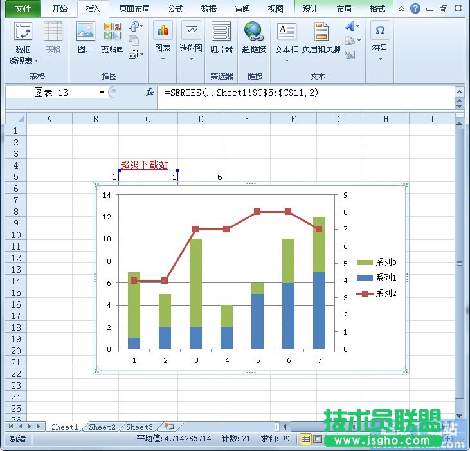Minimize the ribbon with the caret toggle
Viewport: 470px width, 451px height.
(400, 9)
